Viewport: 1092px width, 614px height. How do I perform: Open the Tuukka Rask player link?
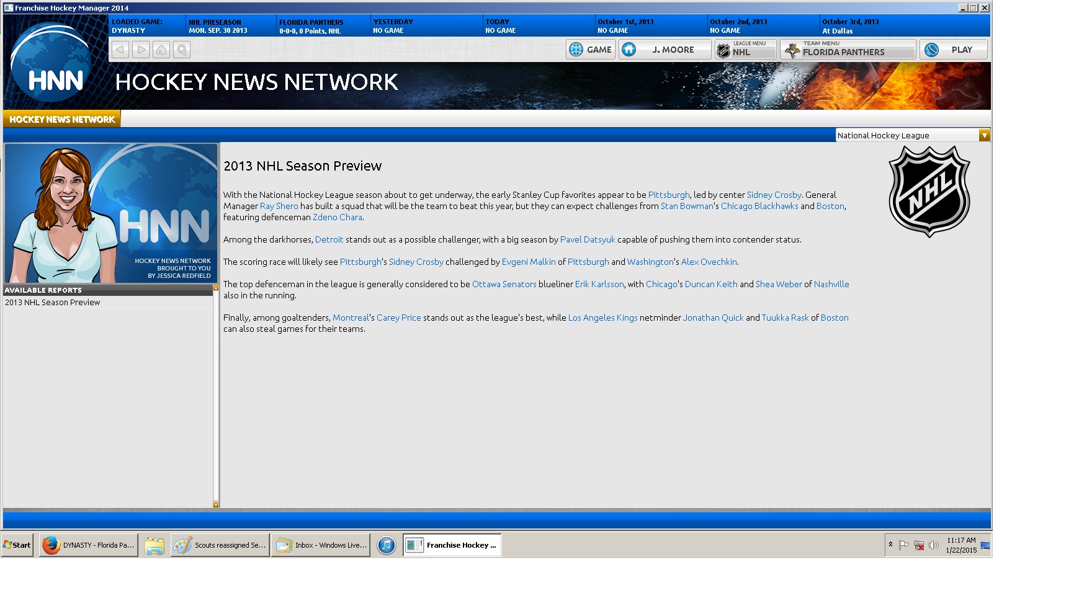[x=785, y=318]
